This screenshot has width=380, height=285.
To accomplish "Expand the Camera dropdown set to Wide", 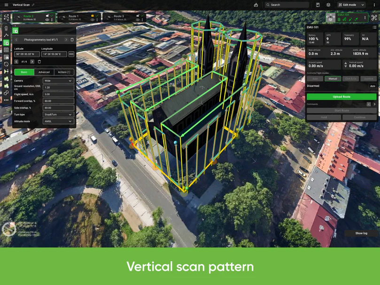I will pos(58,81).
